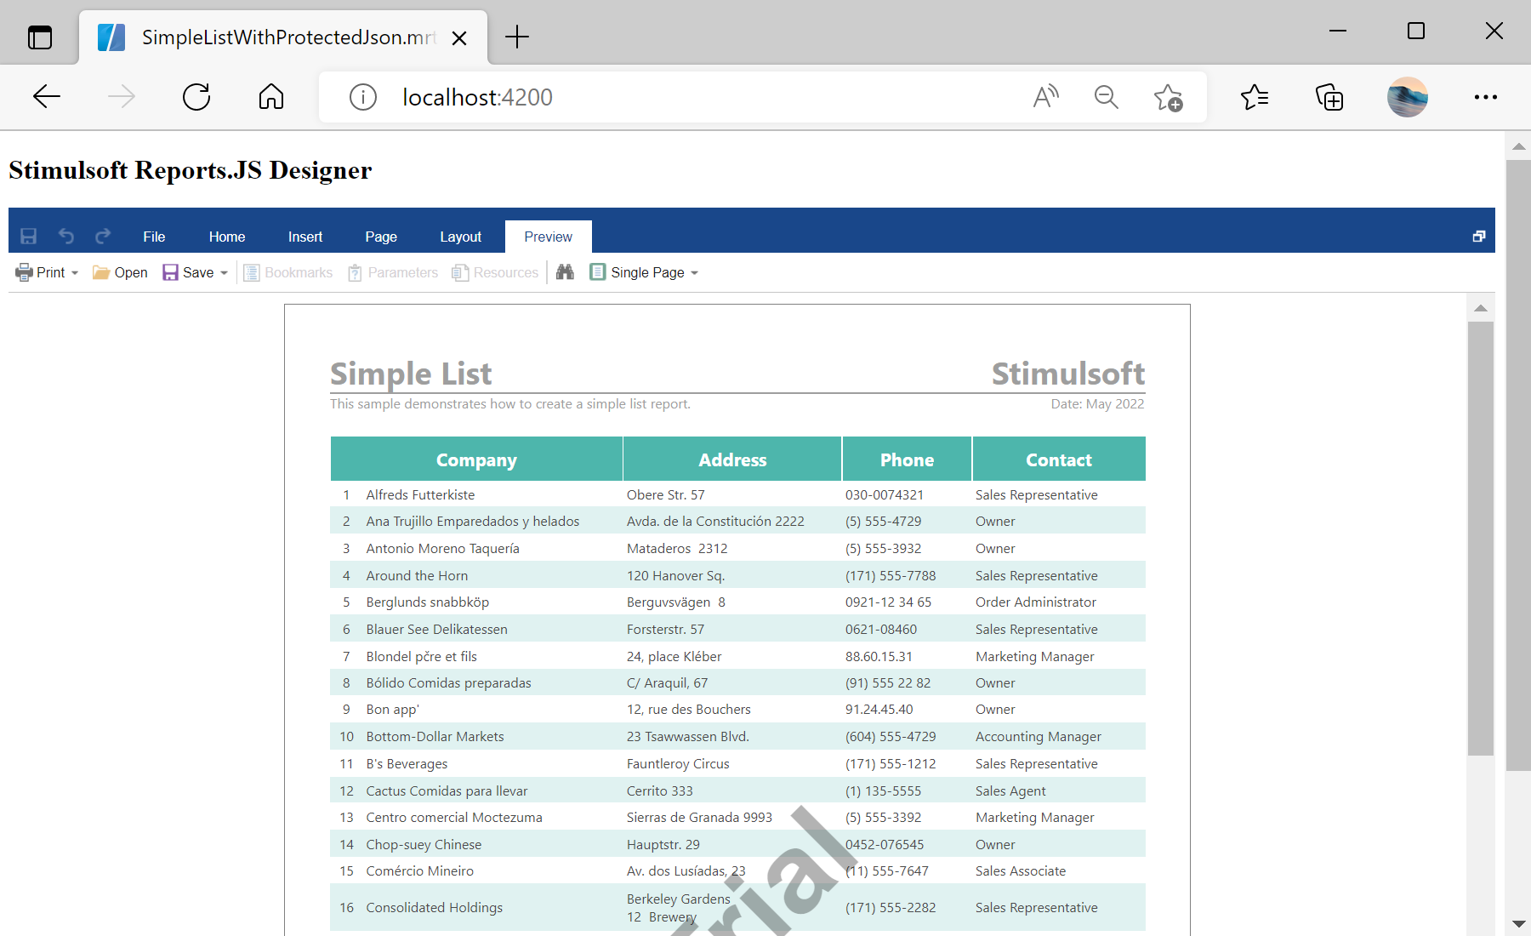Open the File menu
Screen dimensions: 1531x936
[x=154, y=237]
